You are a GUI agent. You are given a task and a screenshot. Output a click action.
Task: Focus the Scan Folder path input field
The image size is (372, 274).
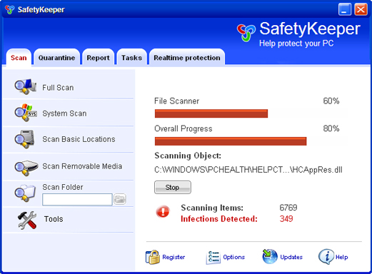point(77,199)
